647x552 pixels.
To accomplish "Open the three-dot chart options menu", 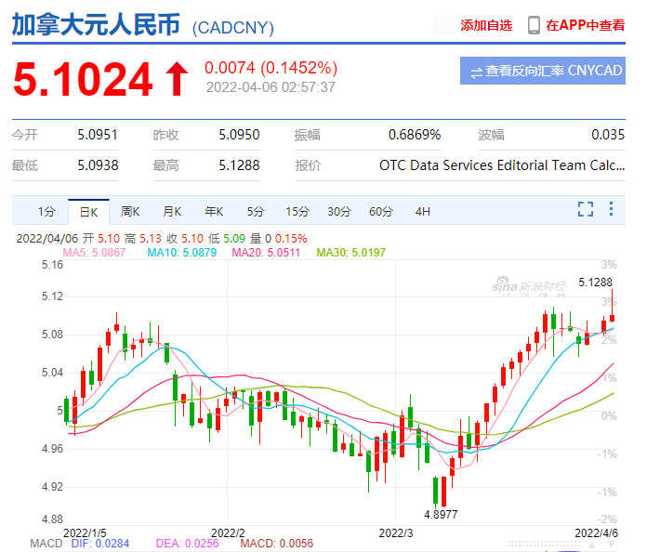I will click(611, 209).
